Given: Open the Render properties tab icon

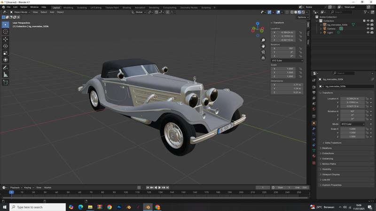Looking at the screenshot, I should (x=314, y=87).
